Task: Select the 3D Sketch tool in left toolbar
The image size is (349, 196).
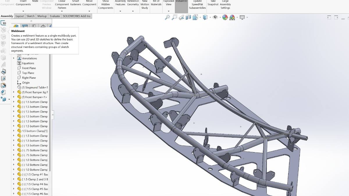Action: pos(3,23)
